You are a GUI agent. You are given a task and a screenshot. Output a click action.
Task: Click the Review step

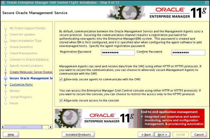[14, 91]
